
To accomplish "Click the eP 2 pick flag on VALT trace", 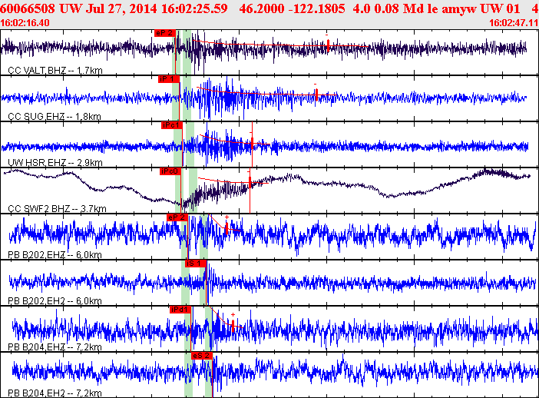I will point(165,33).
